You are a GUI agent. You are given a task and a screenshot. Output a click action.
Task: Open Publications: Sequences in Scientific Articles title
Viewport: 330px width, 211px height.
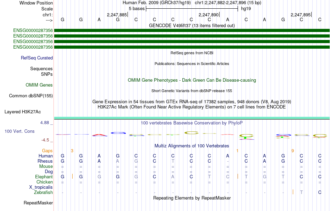click(192, 64)
